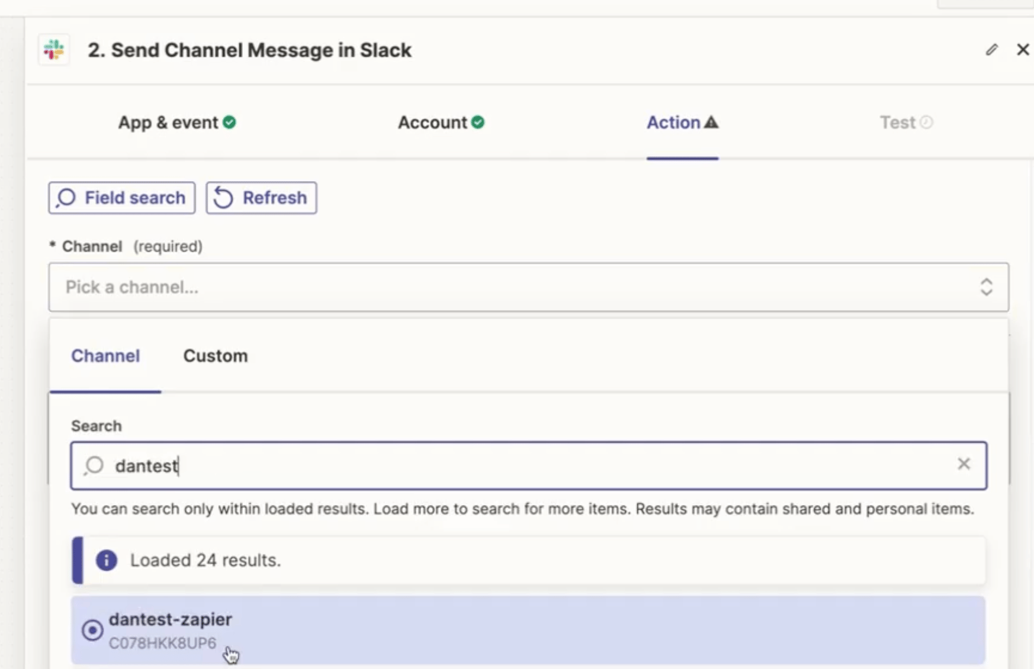Click inside the dantest search field
The image size is (1034, 669).
click(528, 465)
